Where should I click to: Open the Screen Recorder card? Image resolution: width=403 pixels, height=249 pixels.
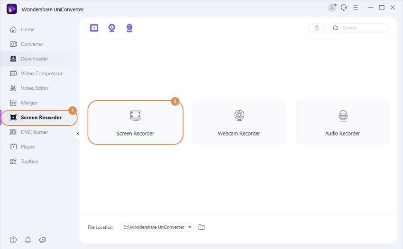tap(136, 122)
